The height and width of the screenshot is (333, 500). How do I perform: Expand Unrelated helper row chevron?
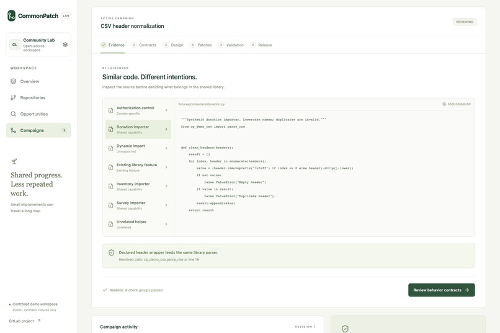(166, 224)
